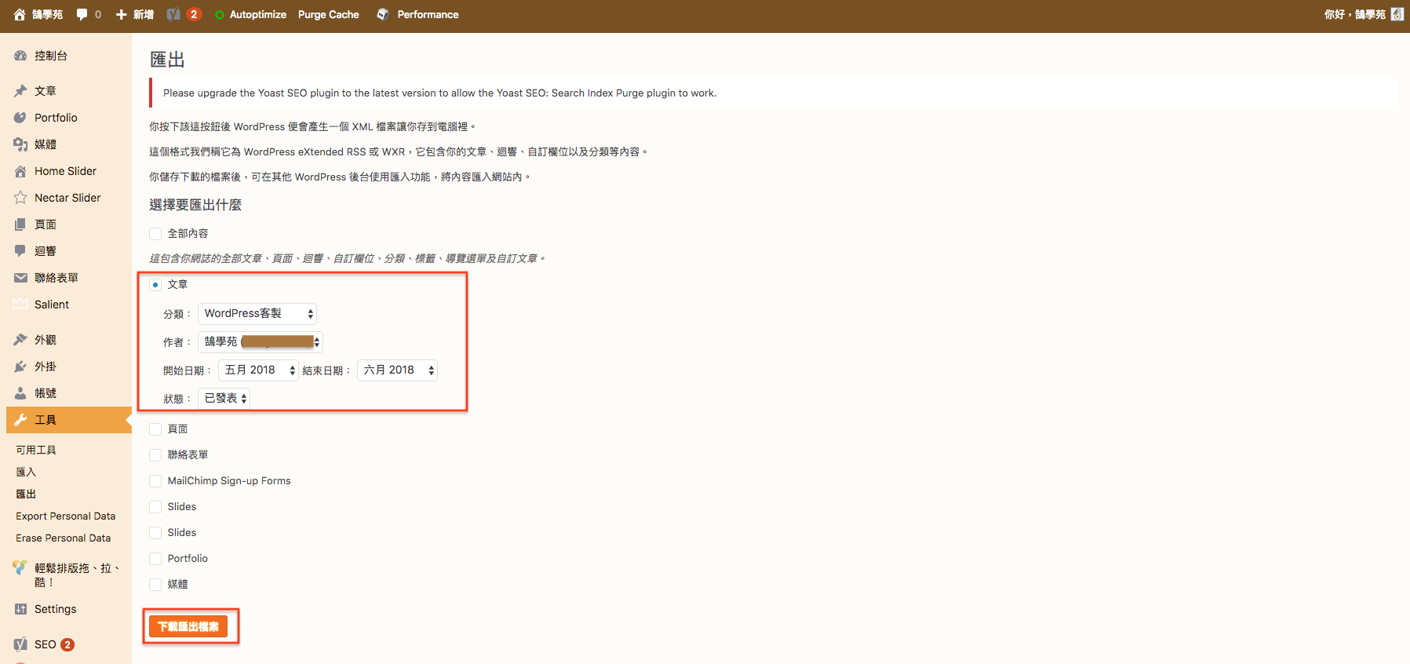This screenshot has width=1410, height=664.
Task: Open 匯入 import submenu item
Action: pyautogui.click(x=26, y=472)
